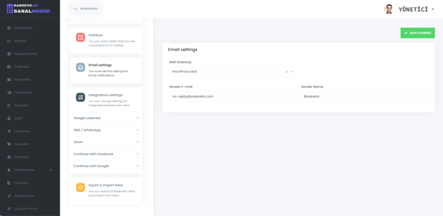Go to Customers in the sidebar
Screen dimensions: 443x216
(x=23, y=92)
